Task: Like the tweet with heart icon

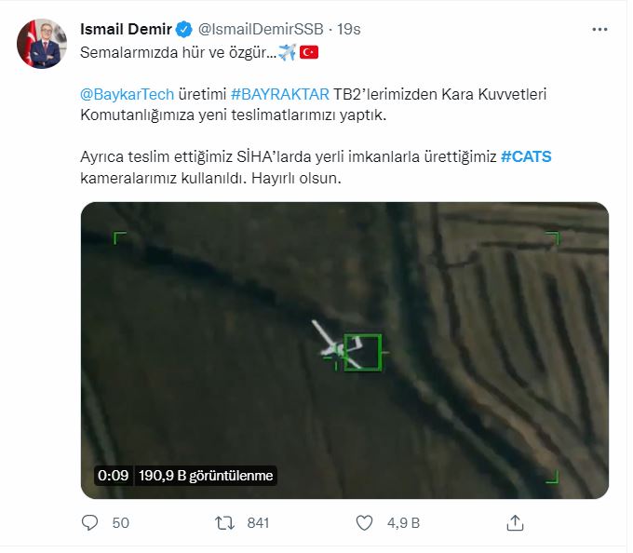Action: [364, 523]
